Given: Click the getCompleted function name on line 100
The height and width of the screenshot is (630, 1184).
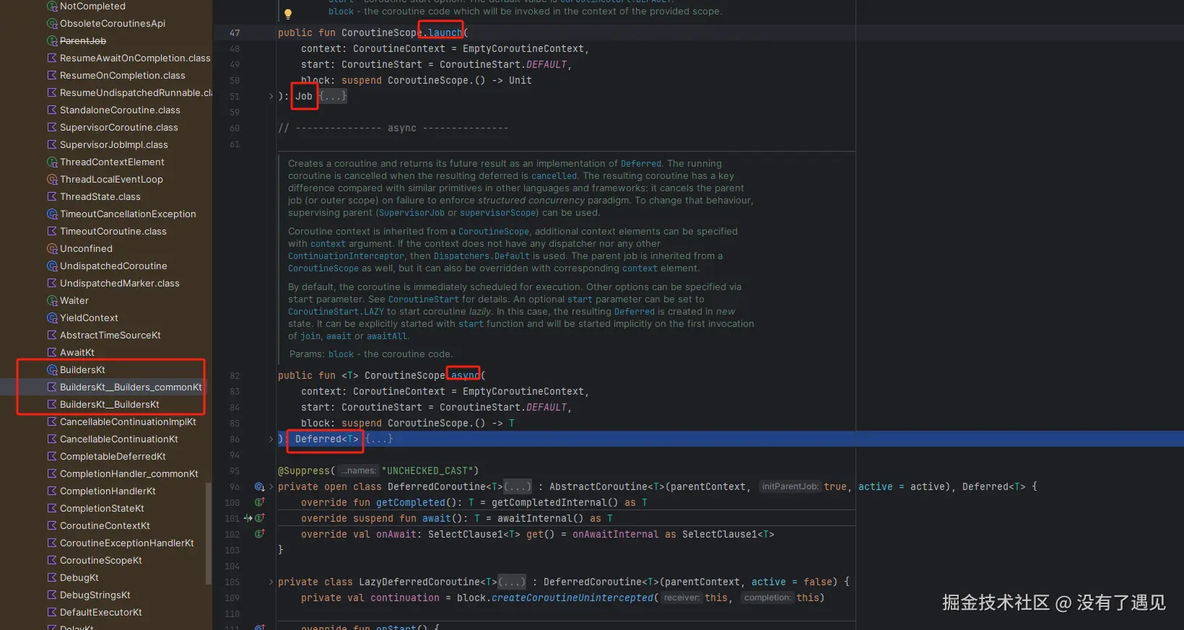Looking at the screenshot, I should pos(411,502).
